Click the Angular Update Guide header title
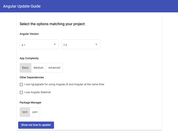Viewport: 178px width, 133px height. pyautogui.click(x=22, y=6)
